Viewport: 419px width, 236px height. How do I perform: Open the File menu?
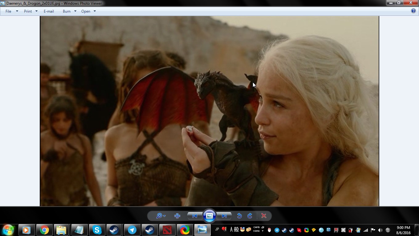click(8, 11)
